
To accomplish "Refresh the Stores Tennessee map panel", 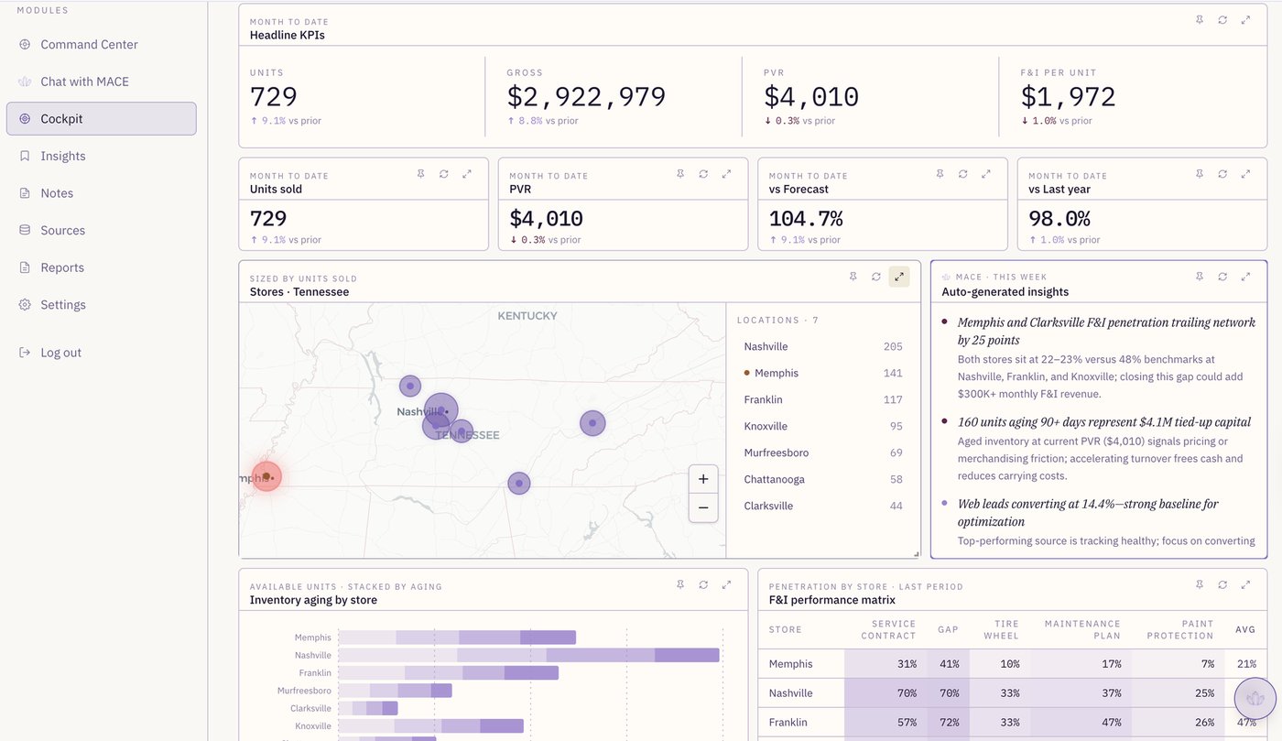I will 876,277.
